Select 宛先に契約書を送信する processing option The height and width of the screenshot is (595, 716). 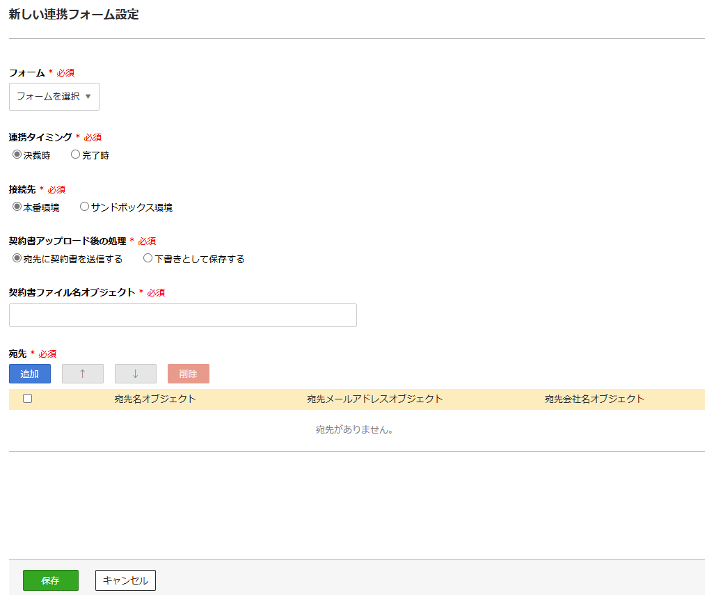click(x=15, y=257)
